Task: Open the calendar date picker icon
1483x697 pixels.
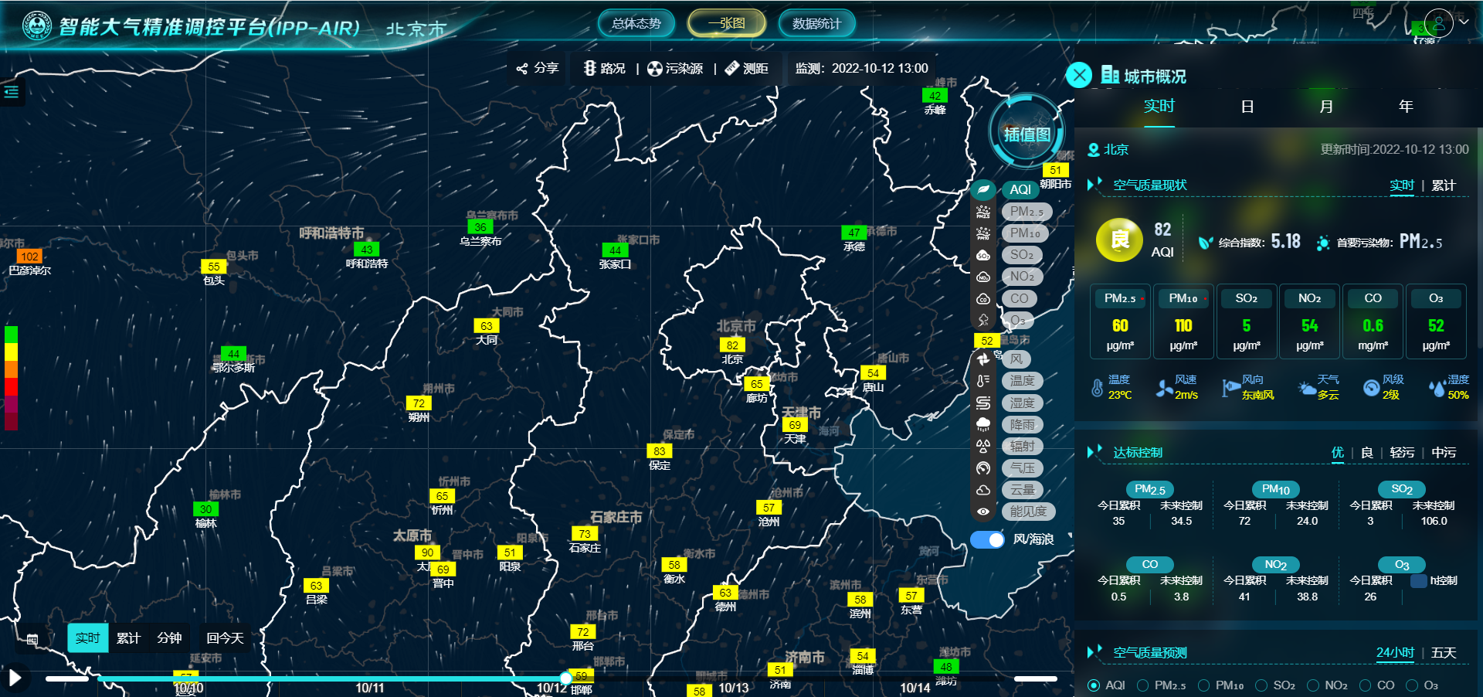Action: (x=32, y=639)
